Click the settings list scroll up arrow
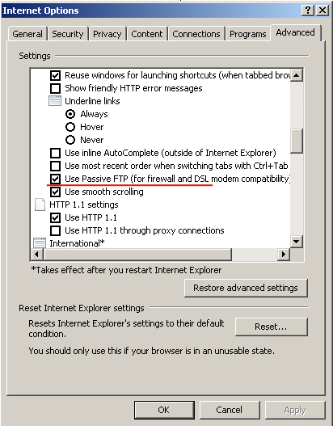 click(x=297, y=75)
